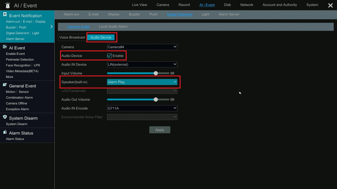Screen dimensions: 337x189
Task: Open the Record top menu
Action: pyautogui.click(x=184, y=5)
